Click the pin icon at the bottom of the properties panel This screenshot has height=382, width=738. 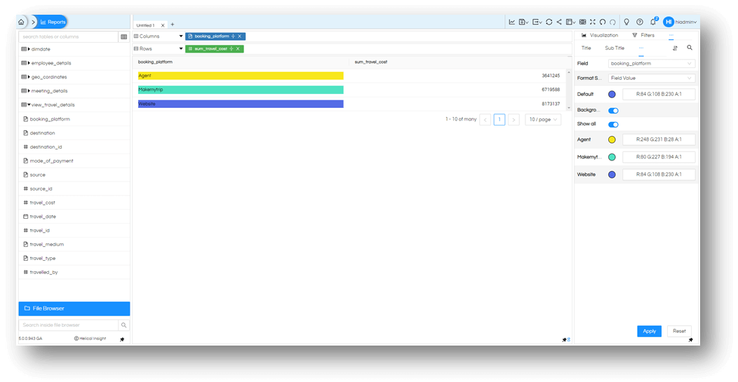click(691, 340)
